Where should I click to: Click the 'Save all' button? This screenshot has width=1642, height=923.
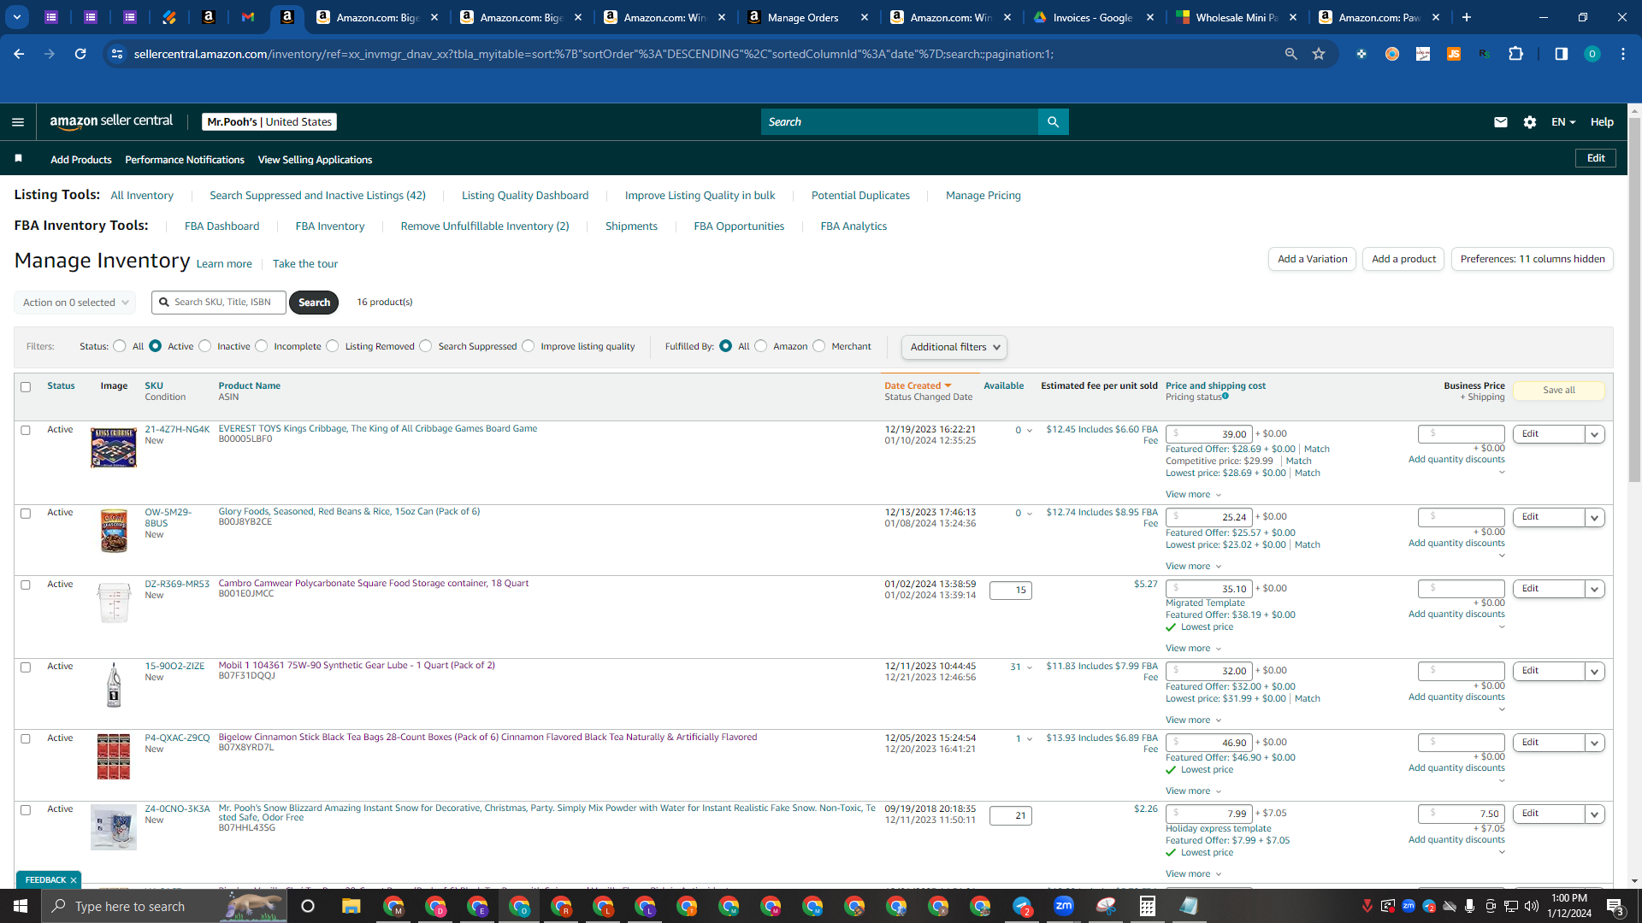coord(1559,391)
